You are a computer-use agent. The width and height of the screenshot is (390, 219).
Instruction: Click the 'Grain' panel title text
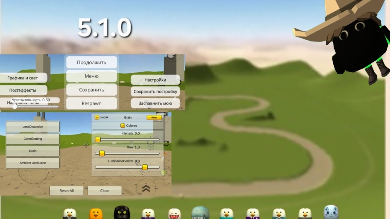tap(128, 117)
